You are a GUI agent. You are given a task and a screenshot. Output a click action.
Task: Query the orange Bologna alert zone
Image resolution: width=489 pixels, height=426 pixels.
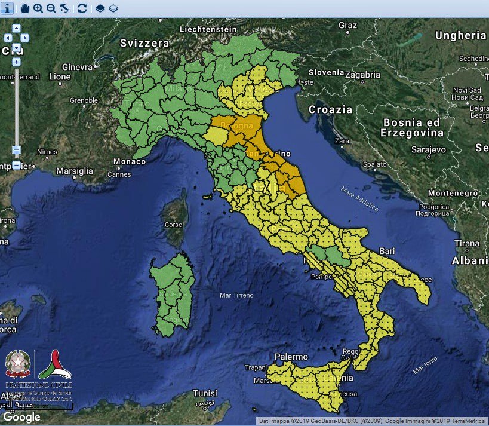247,131
